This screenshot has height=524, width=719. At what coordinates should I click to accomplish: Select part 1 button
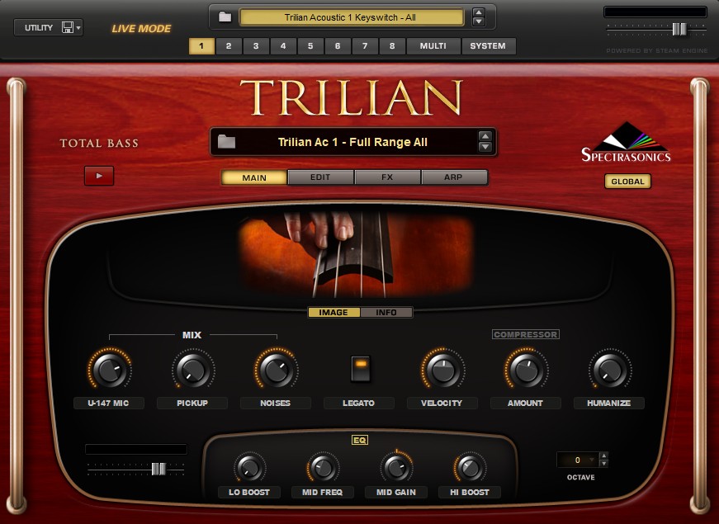click(201, 46)
